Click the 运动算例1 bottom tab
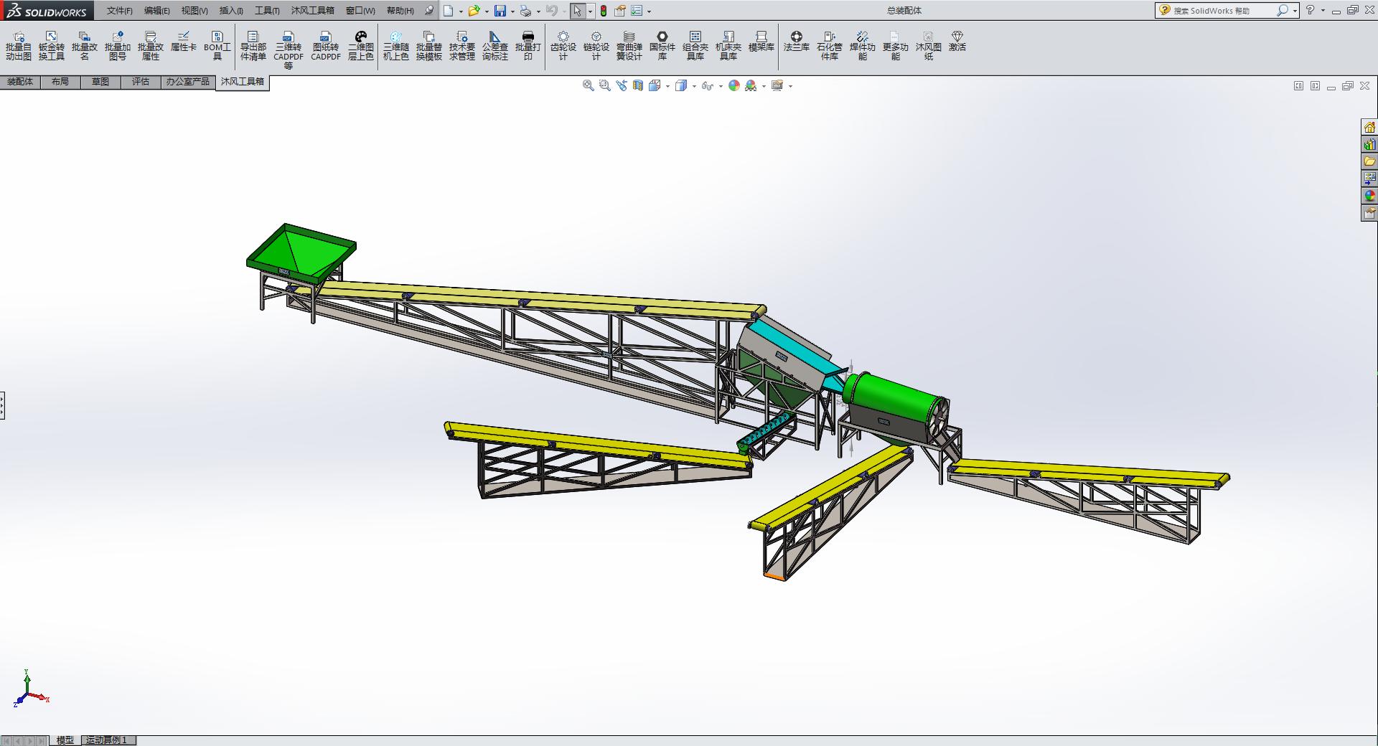 tap(106, 740)
